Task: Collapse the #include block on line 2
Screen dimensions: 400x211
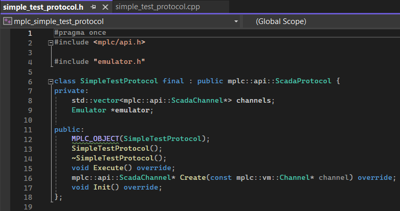Action: coord(51,43)
